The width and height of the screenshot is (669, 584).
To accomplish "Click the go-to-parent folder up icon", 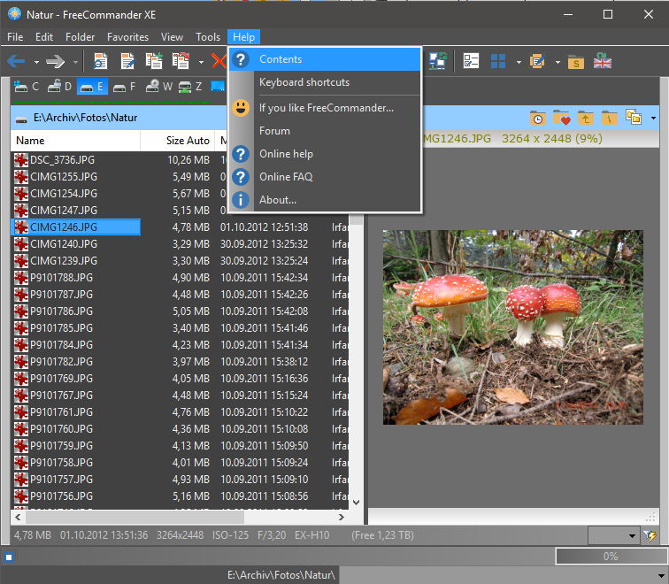I will point(586,118).
